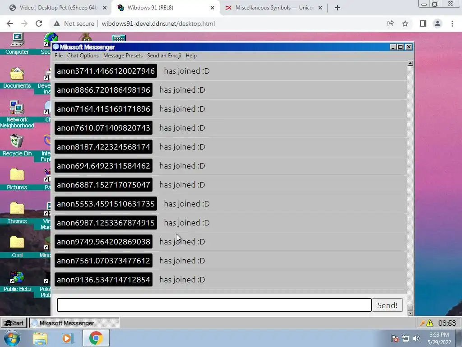
Task: Open the browser side panel
Action: tap(423, 23)
